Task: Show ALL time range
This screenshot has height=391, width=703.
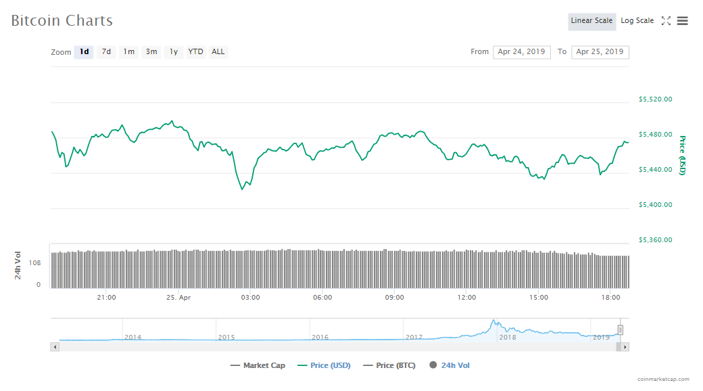Action: [x=218, y=52]
